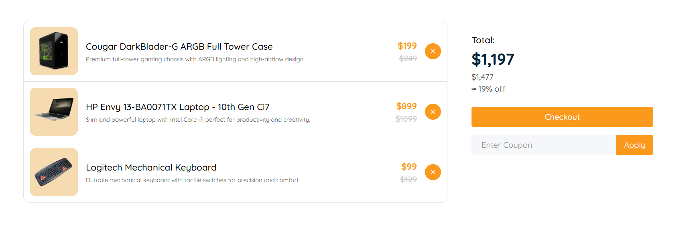Viewport: 691px width, 239px height.
Task: Click the Logitech keyboard product image
Action: 53,172
